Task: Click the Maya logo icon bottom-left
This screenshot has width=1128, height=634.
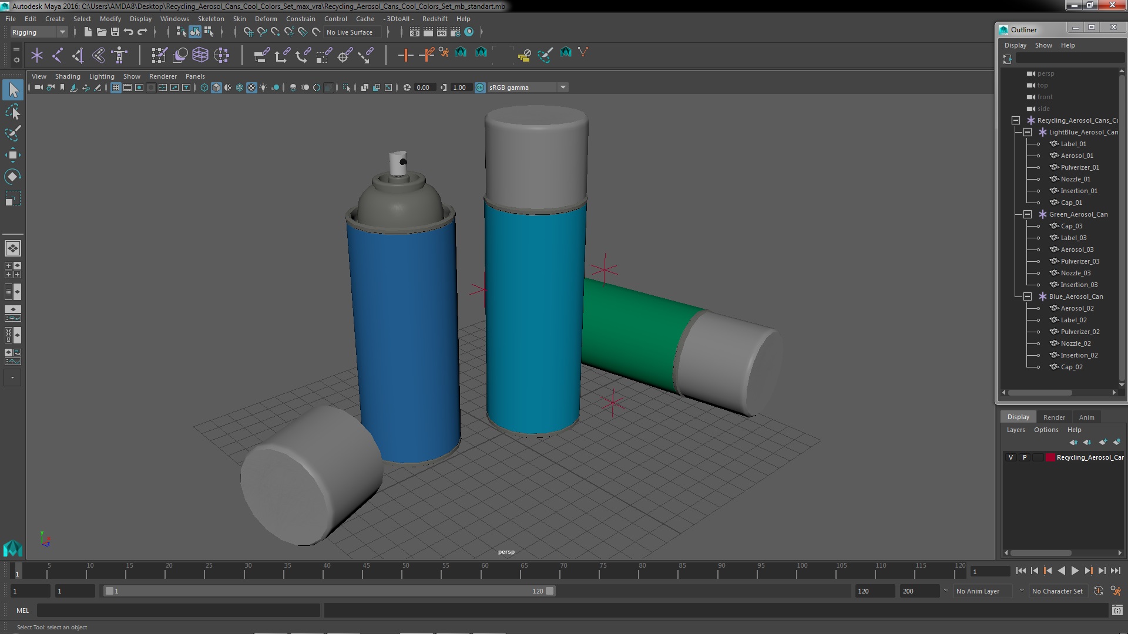Action: point(13,548)
